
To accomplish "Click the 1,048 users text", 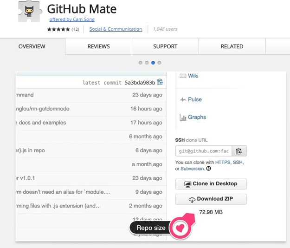I will tap(165, 29).
